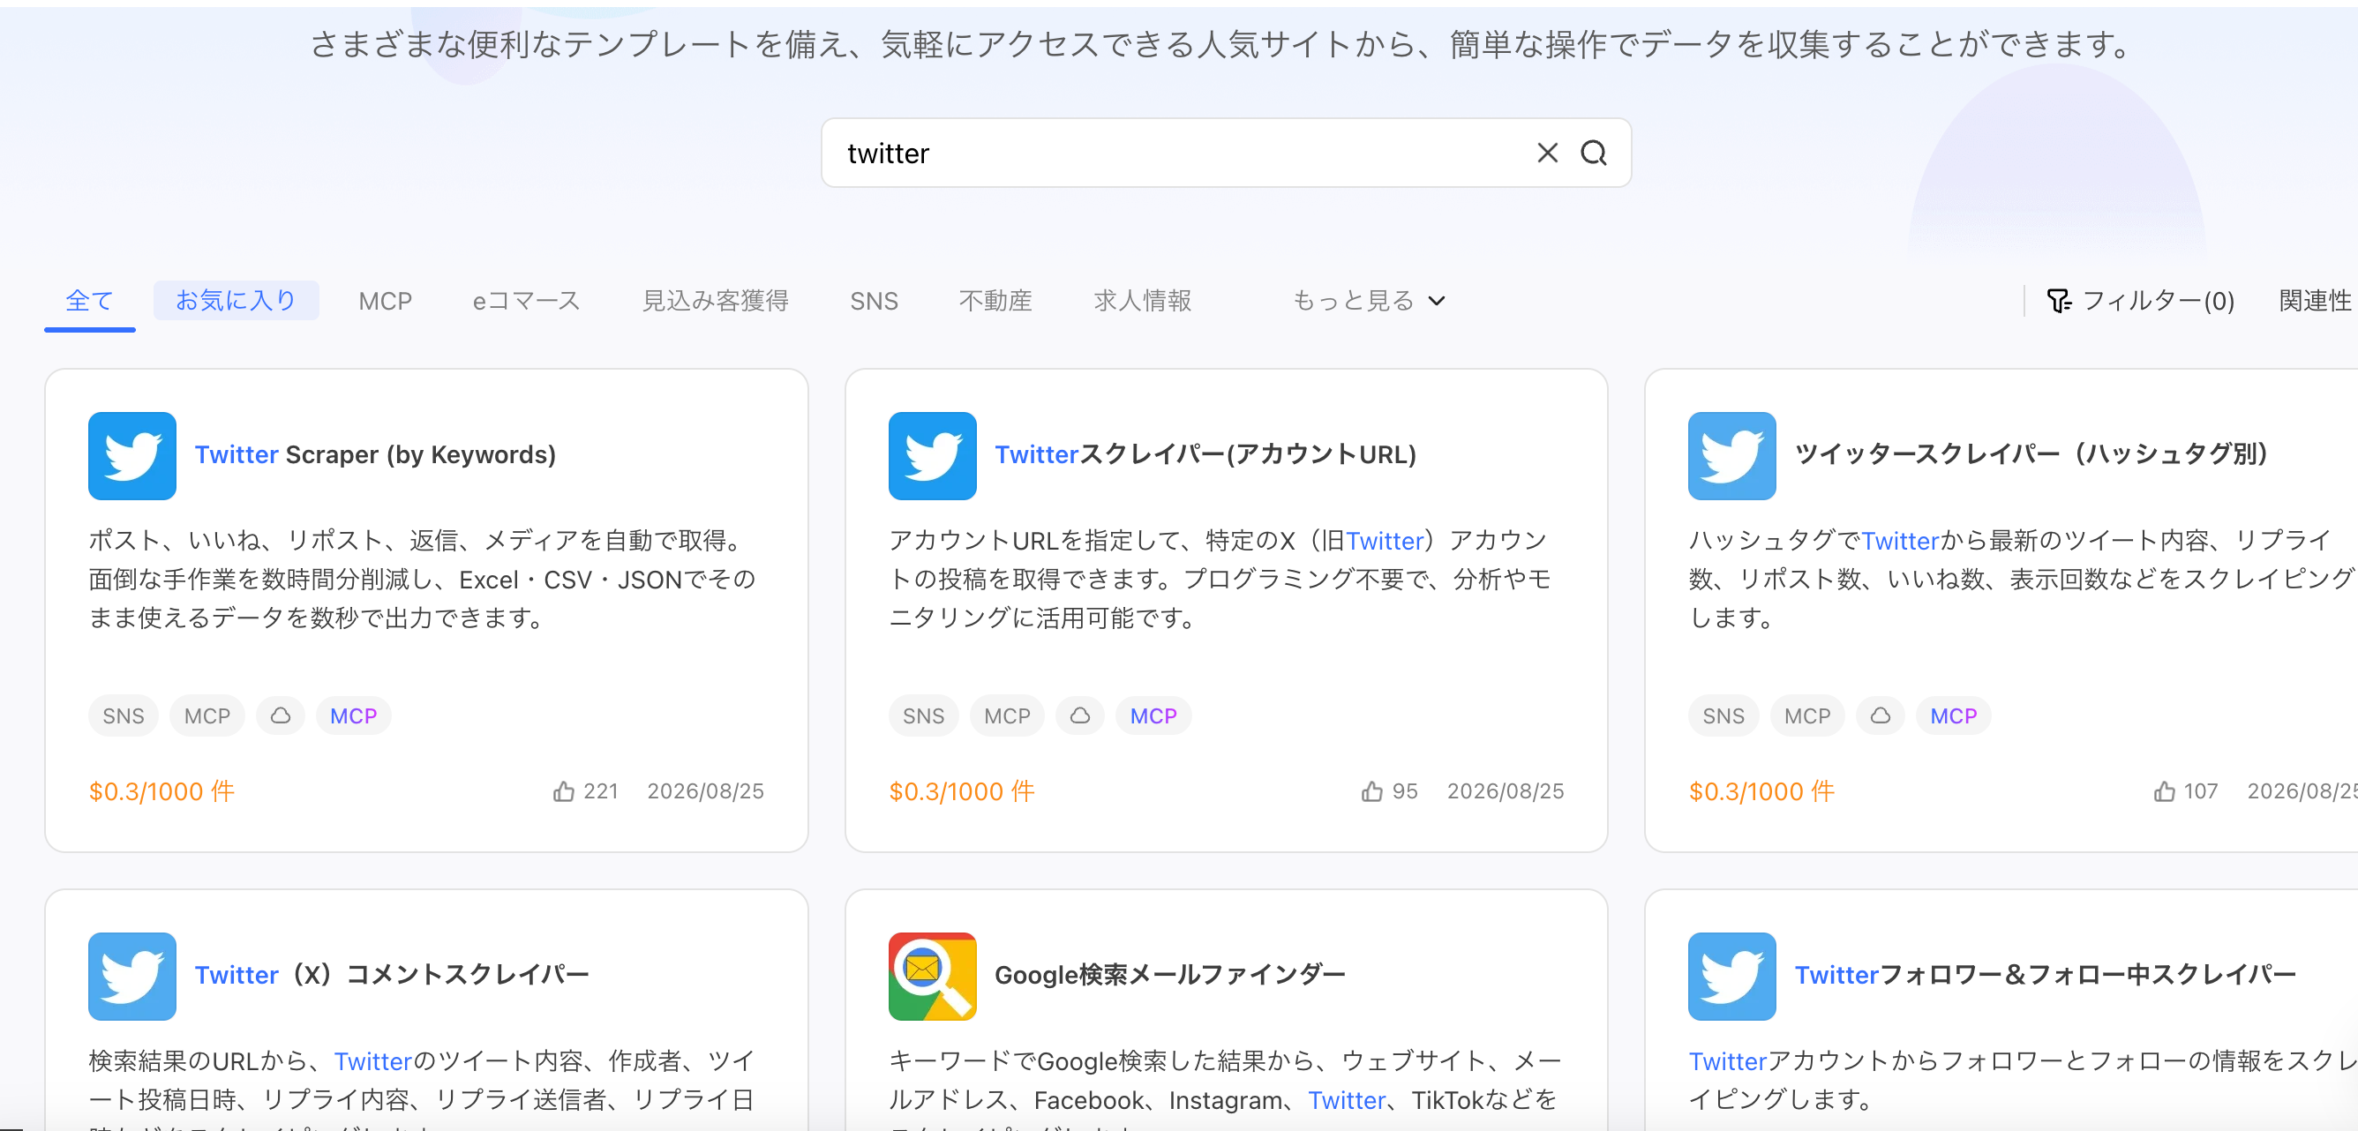Open the フィルター(0) filter panel
This screenshot has width=2358, height=1131.
pos(2140,300)
